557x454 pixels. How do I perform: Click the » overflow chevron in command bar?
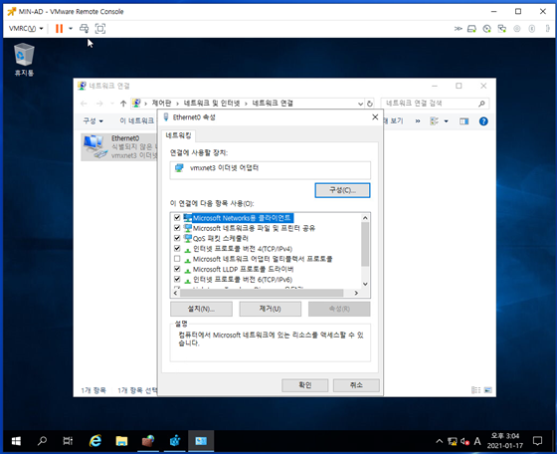[x=418, y=121]
